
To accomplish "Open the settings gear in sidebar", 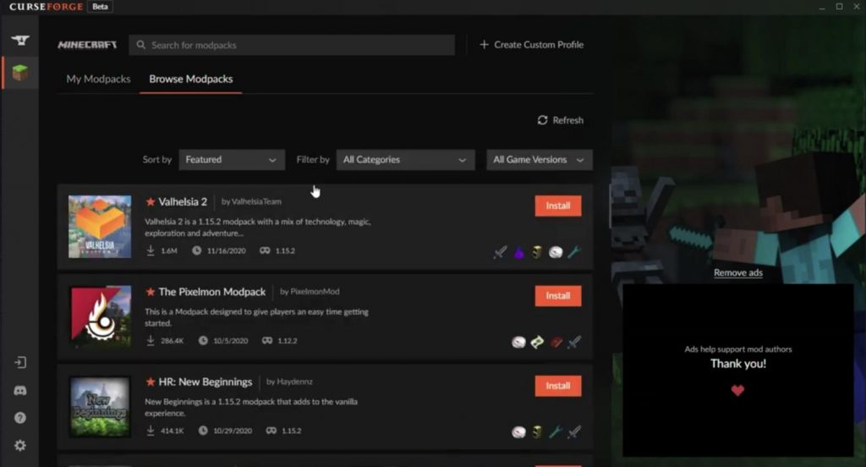I will click(x=20, y=446).
